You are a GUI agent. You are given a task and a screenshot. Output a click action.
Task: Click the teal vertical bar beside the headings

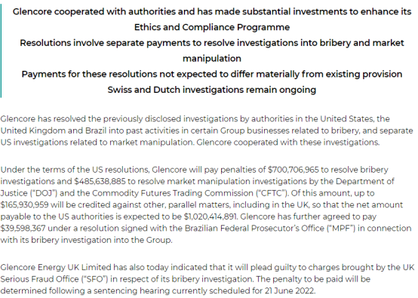(x=1, y=51)
